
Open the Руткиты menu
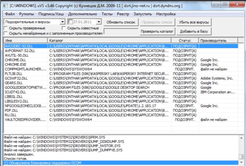[27, 14]
